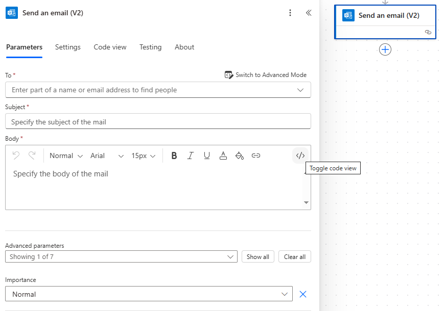Click the Redo icon in the Body editor
The height and width of the screenshot is (311, 445).
coord(32,155)
